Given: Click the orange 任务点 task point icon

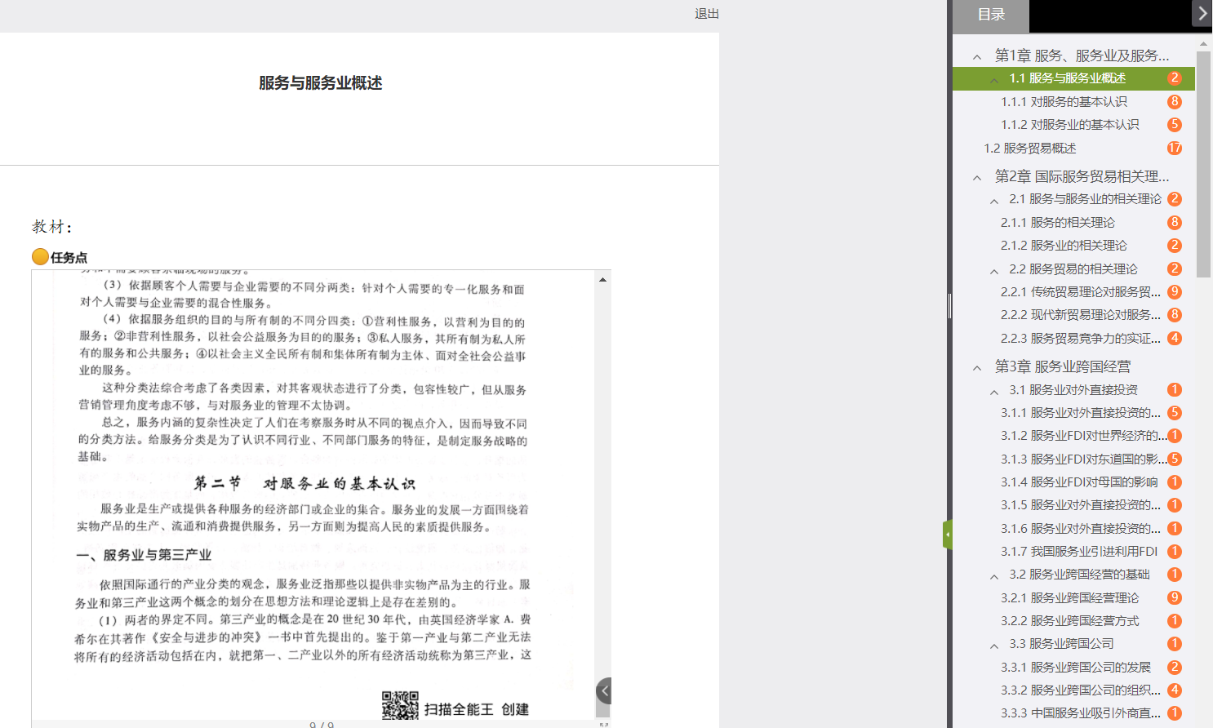Looking at the screenshot, I should click(x=40, y=257).
